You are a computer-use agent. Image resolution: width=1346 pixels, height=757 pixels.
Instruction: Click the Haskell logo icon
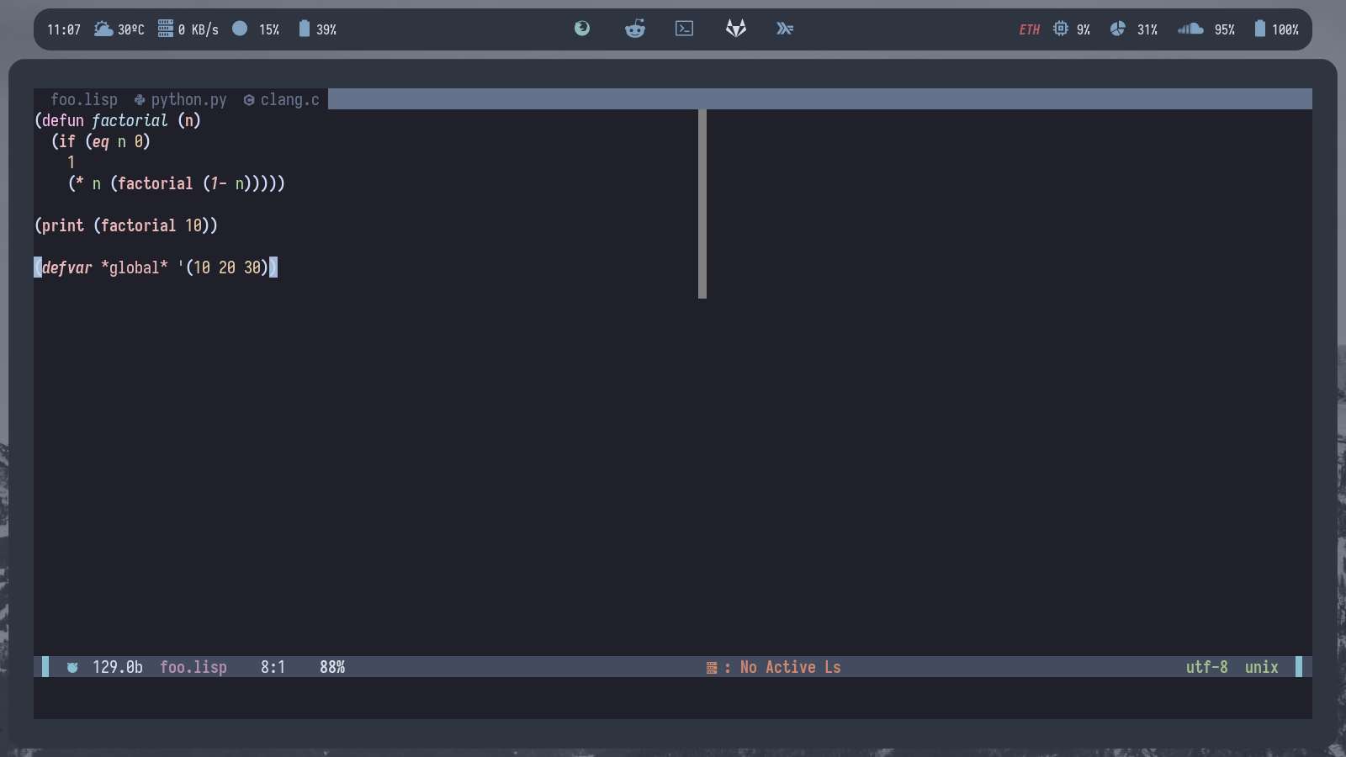785,29
